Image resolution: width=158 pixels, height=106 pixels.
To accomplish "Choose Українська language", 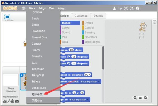I will 43,88.
